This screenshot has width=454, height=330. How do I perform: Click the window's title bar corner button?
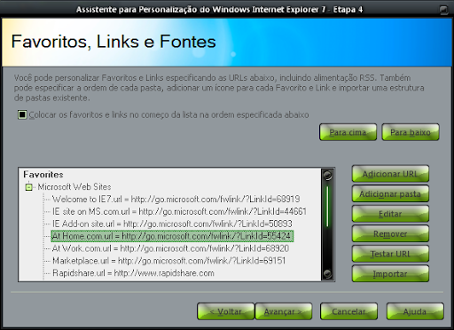[443, 10]
